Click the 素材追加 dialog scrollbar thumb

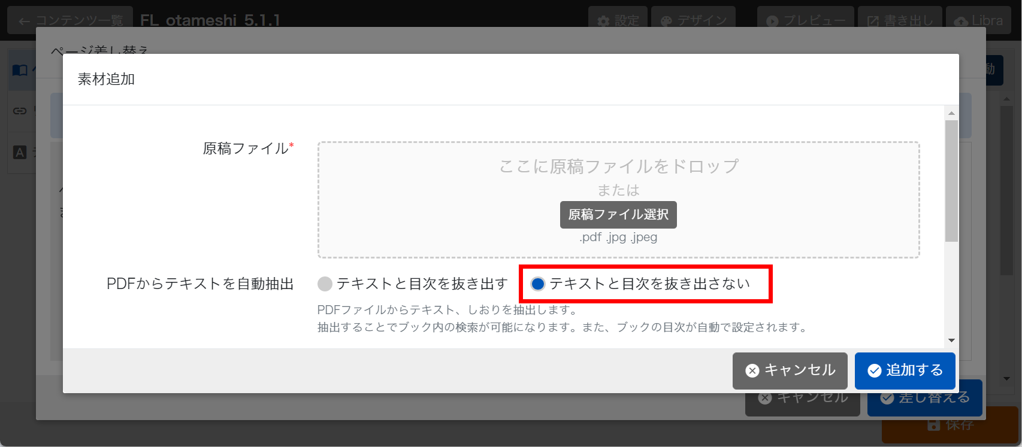(x=951, y=180)
